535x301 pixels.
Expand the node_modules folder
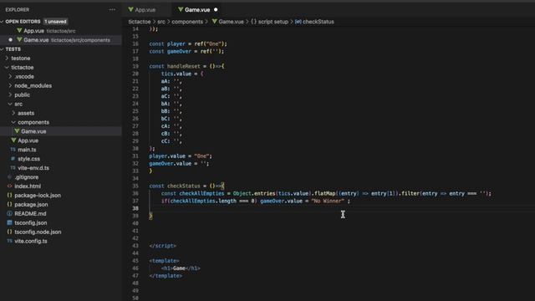(33, 85)
